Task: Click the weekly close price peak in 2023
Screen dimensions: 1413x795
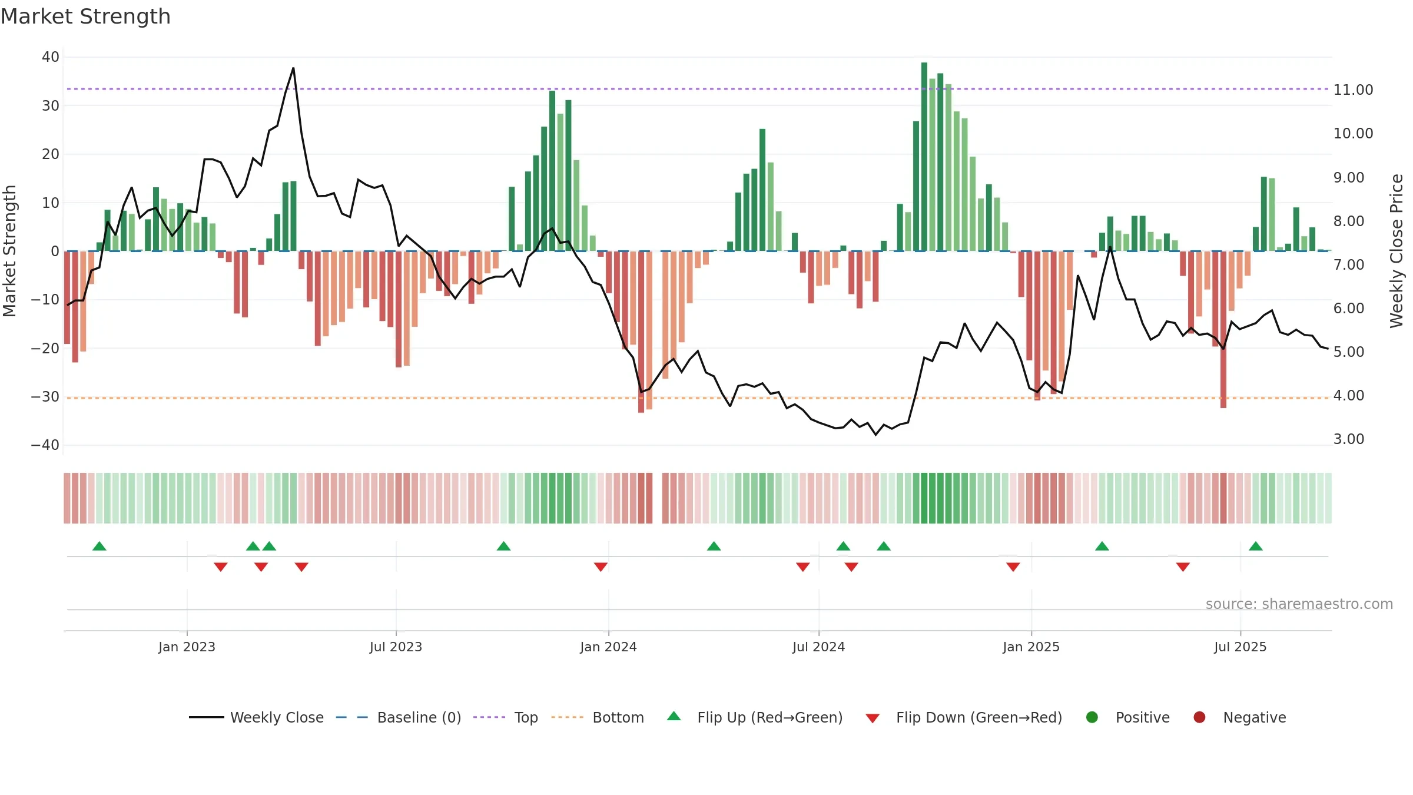Action: 293,68
